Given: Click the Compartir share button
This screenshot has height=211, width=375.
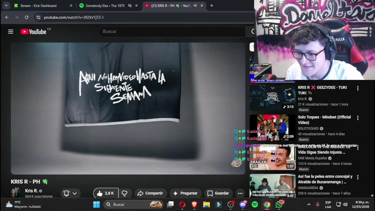Looking at the screenshot, I should click(x=150, y=193).
